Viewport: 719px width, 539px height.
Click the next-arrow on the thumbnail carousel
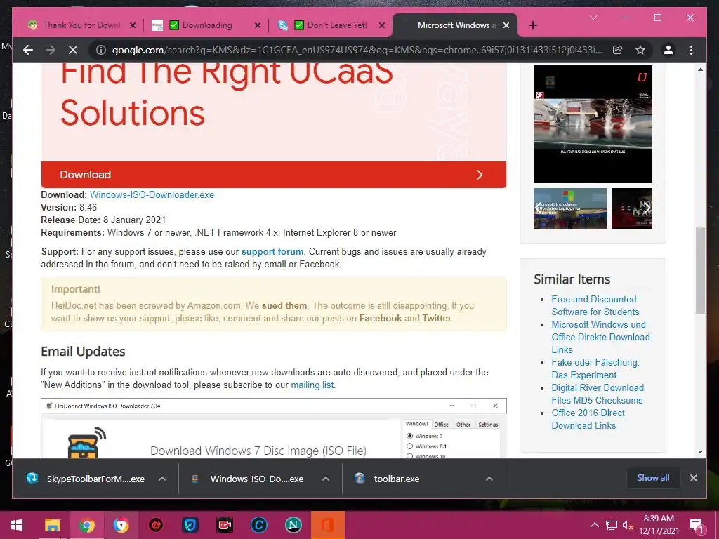click(x=647, y=208)
